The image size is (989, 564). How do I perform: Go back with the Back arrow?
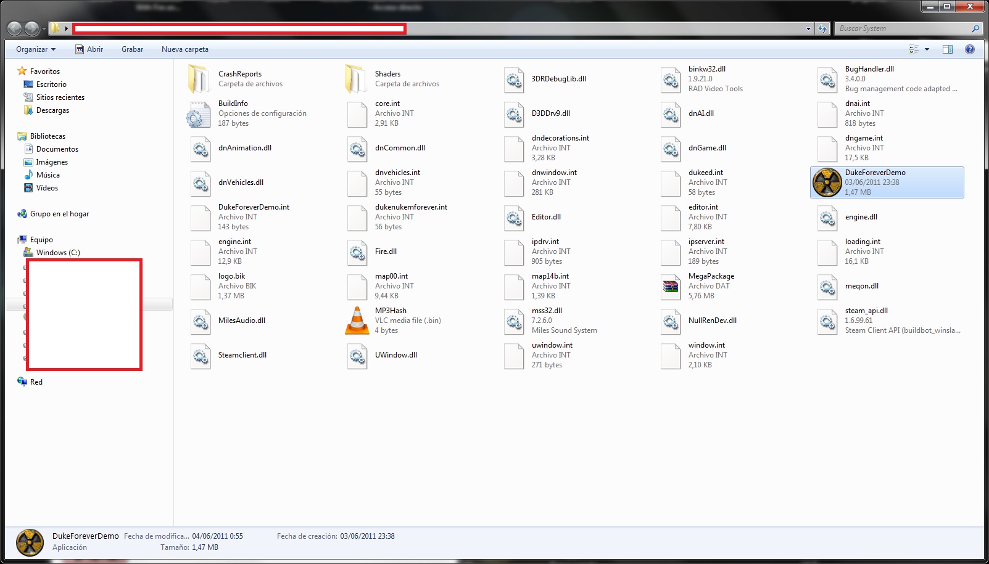coord(14,28)
